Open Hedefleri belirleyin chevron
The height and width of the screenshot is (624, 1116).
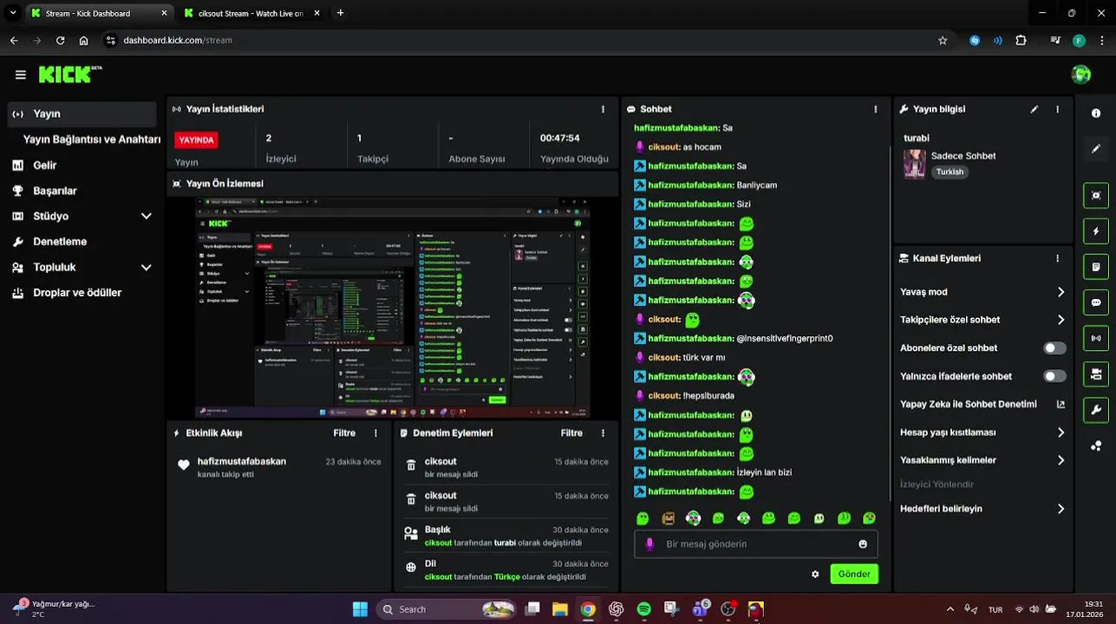click(1060, 509)
